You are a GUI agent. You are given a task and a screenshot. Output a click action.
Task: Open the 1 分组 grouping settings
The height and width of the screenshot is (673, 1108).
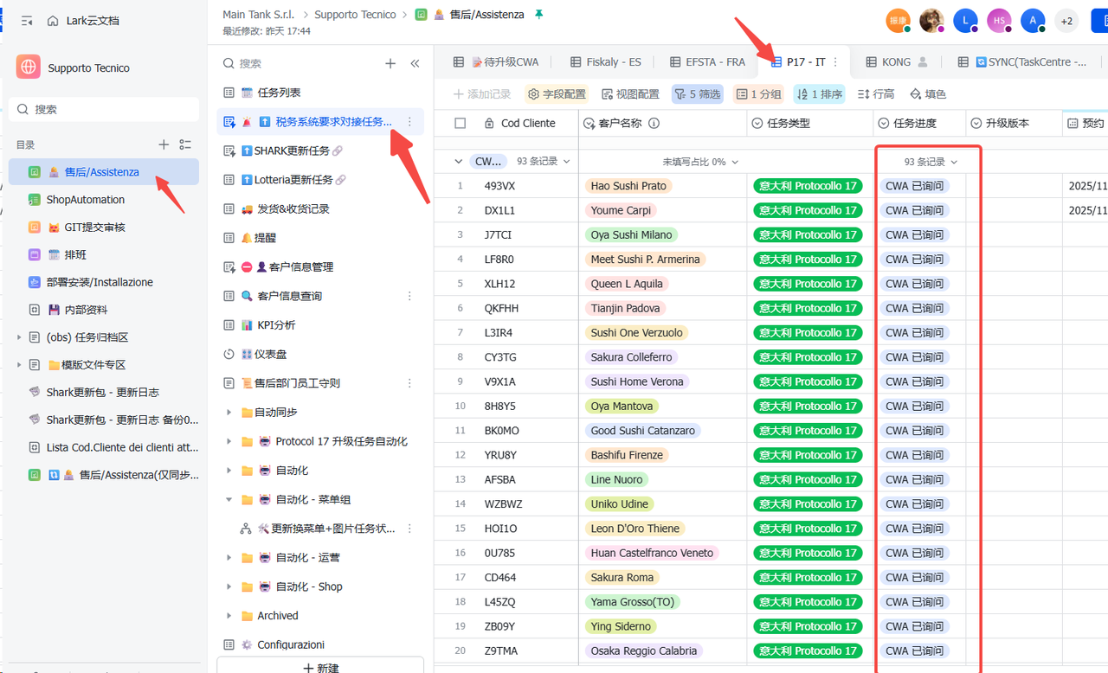click(x=759, y=93)
